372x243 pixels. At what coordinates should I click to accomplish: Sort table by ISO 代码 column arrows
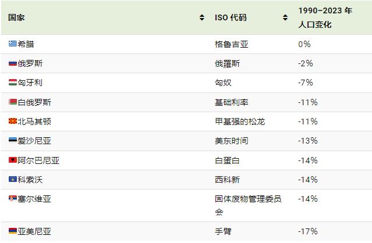pos(285,17)
